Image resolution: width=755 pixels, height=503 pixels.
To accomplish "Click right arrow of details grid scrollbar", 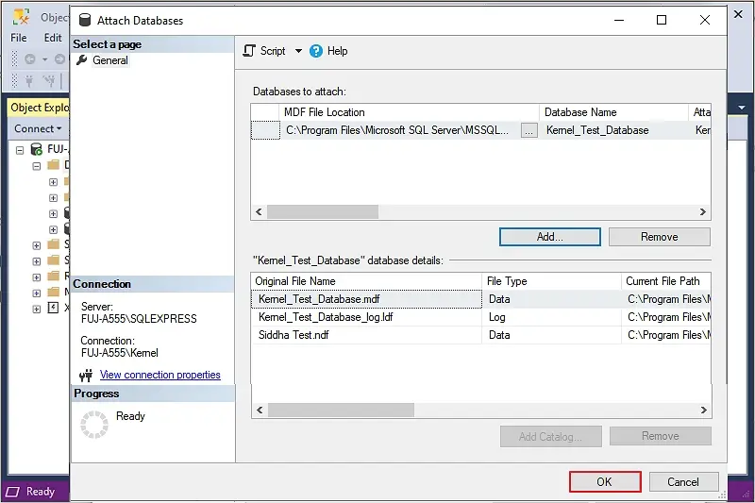I will [x=703, y=411].
